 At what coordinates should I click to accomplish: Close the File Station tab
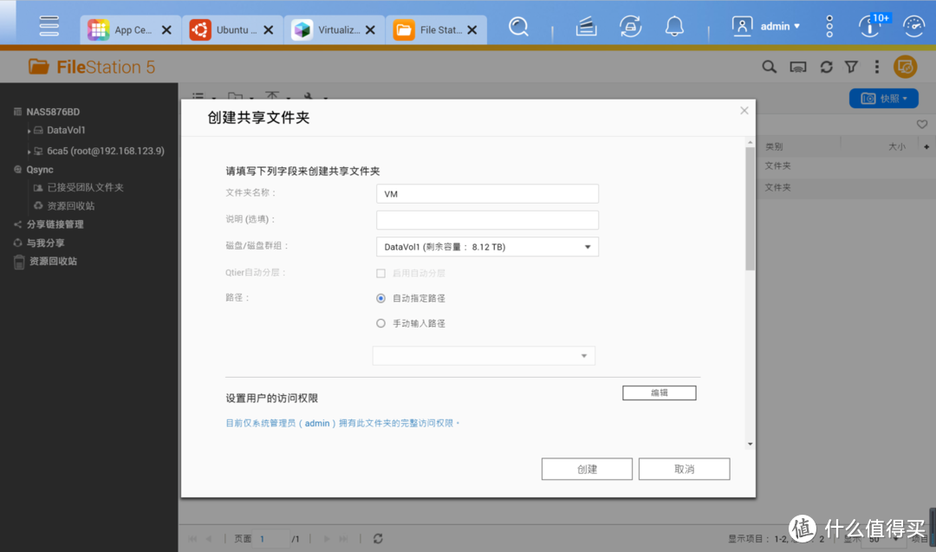472,29
